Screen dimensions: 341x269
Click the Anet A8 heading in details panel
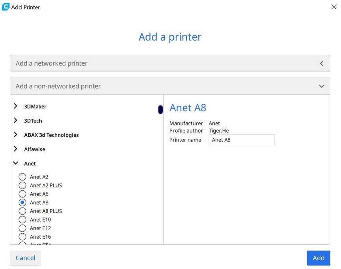(188, 108)
